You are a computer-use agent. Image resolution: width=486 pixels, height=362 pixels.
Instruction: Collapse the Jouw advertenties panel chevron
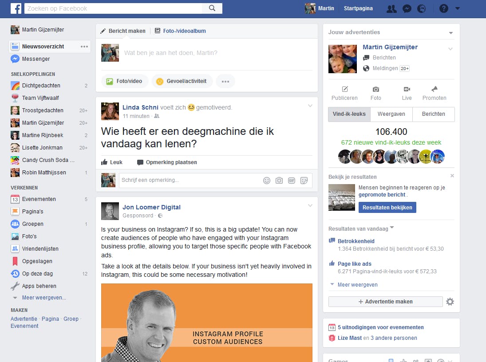tap(450, 32)
